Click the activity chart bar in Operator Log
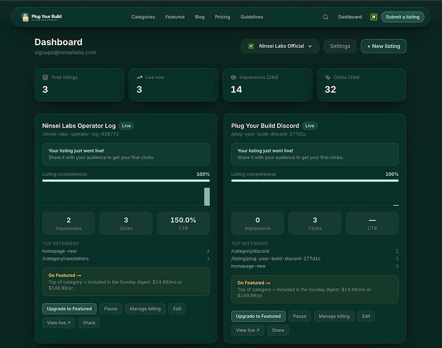 click(x=207, y=197)
